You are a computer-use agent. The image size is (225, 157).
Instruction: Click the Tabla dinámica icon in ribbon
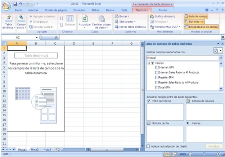8,19
